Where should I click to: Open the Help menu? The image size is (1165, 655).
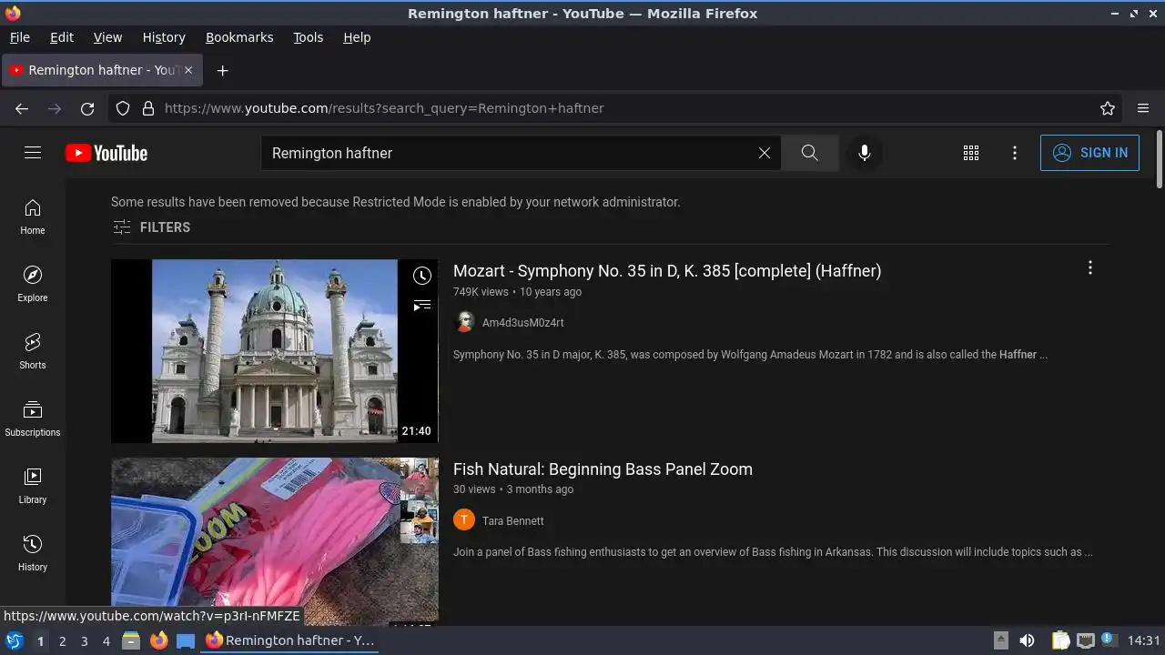pyautogui.click(x=357, y=37)
